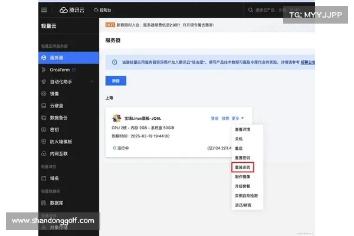
Task: Open 防火墙模板 in the sidebar
Action: click(x=61, y=142)
